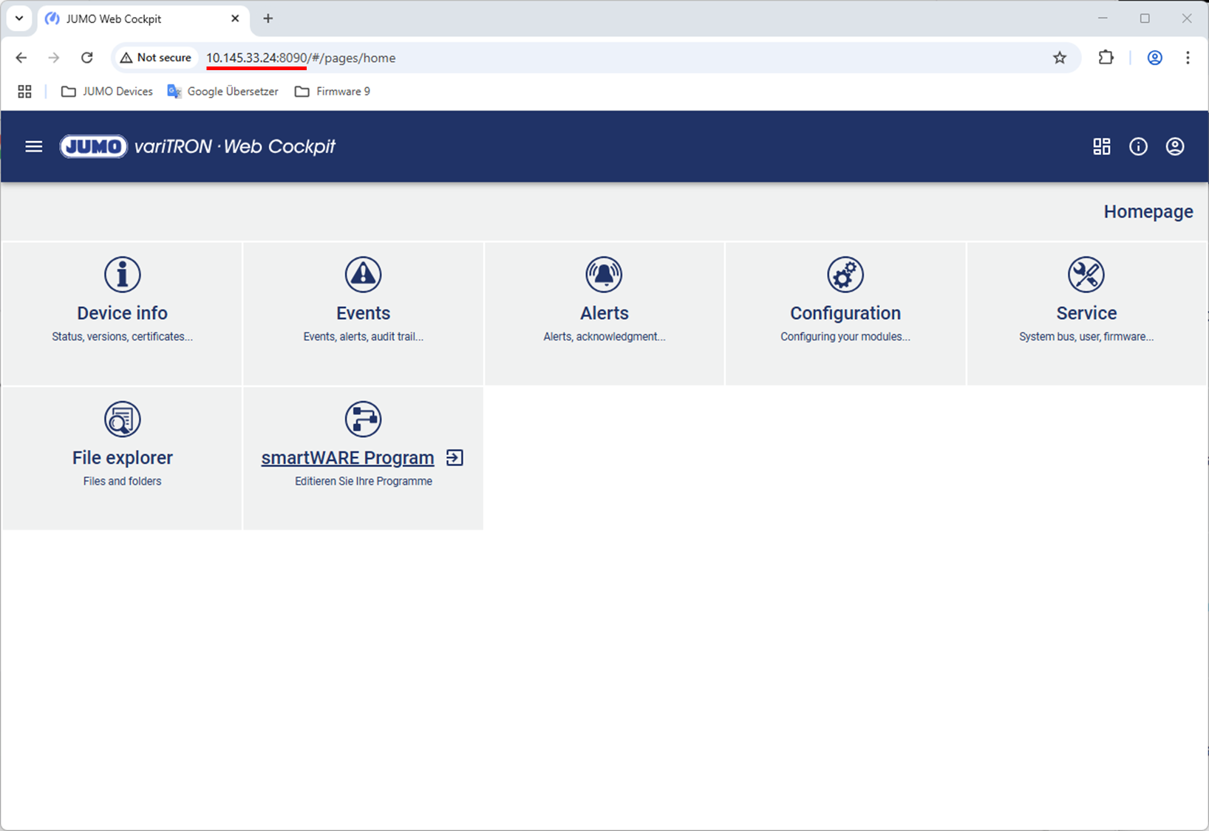Click the Homepage title text

(x=1148, y=212)
